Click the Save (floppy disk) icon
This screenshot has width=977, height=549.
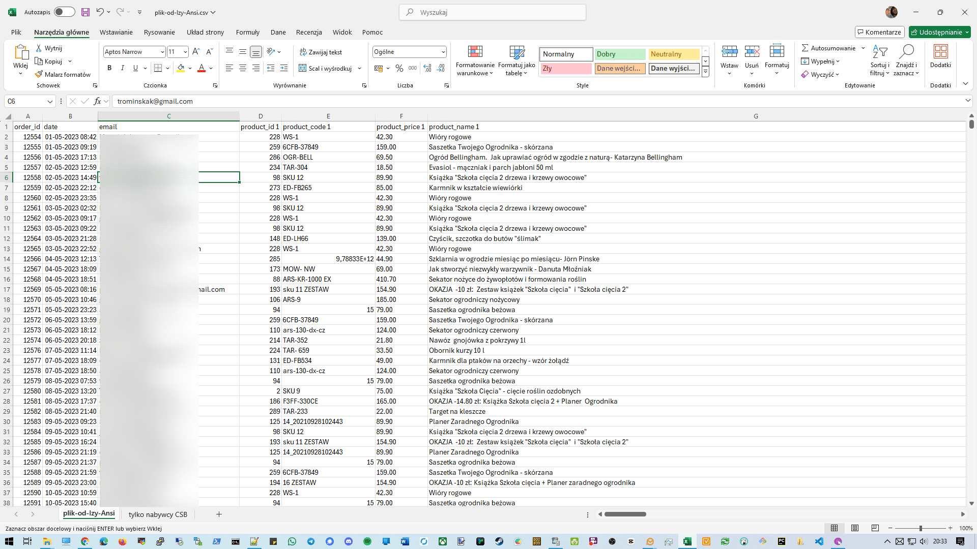pyautogui.click(x=85, y=12)
